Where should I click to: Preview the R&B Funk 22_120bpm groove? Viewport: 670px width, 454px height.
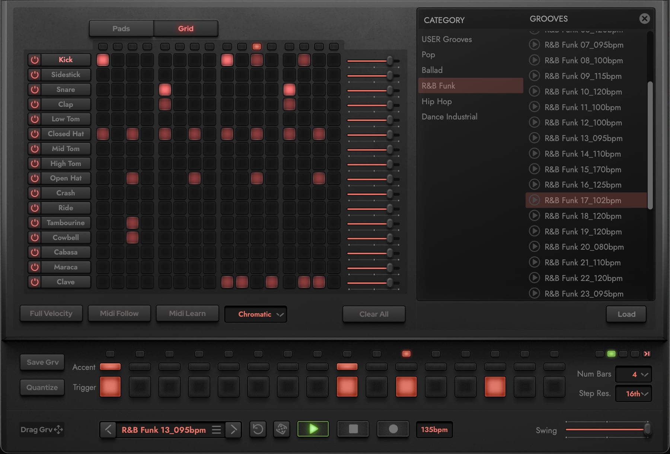tap(534, 278)
